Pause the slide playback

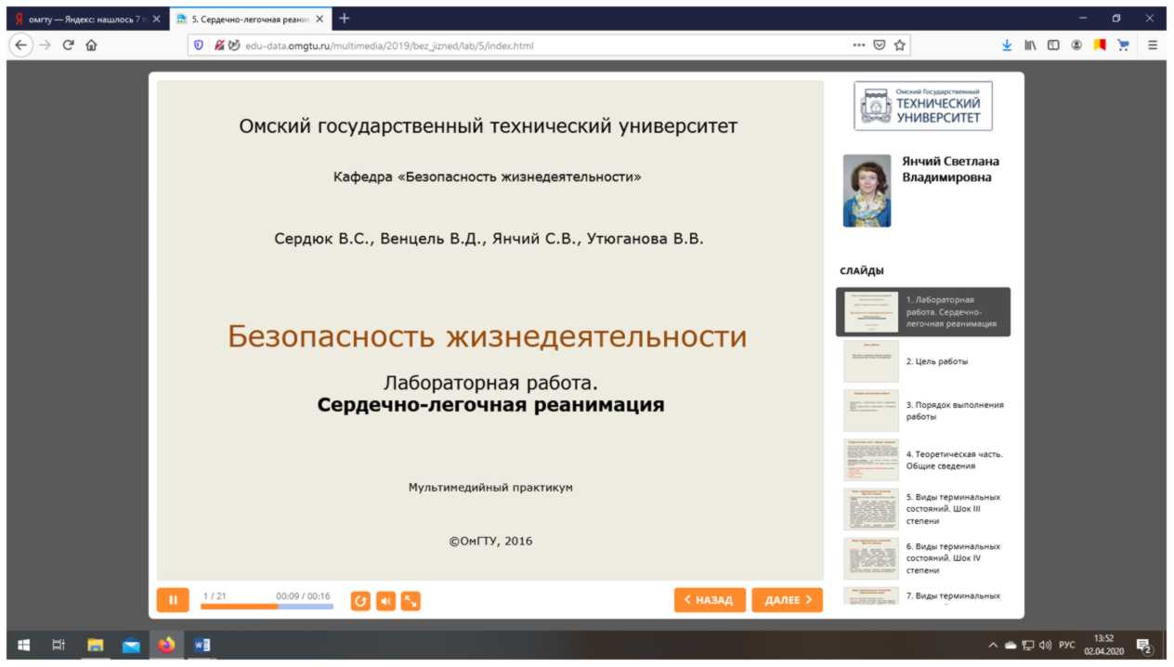click(x=173, y=600)
